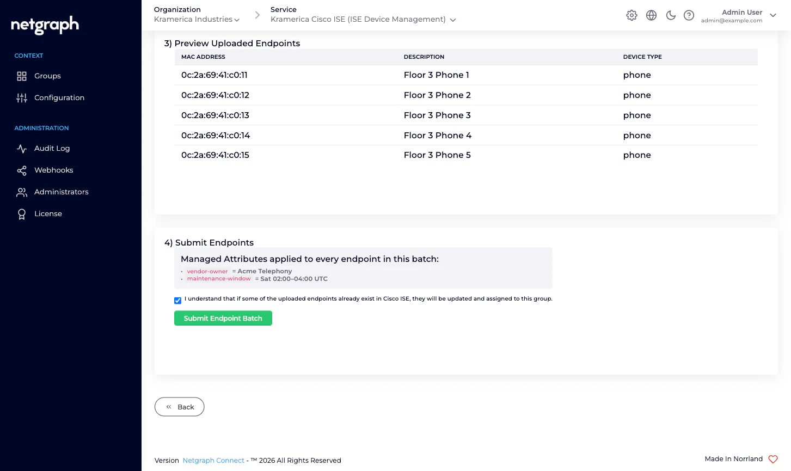Uncheck the endpoint update acknowledgement checkbox
791x471 pixels.
point(177,300)
